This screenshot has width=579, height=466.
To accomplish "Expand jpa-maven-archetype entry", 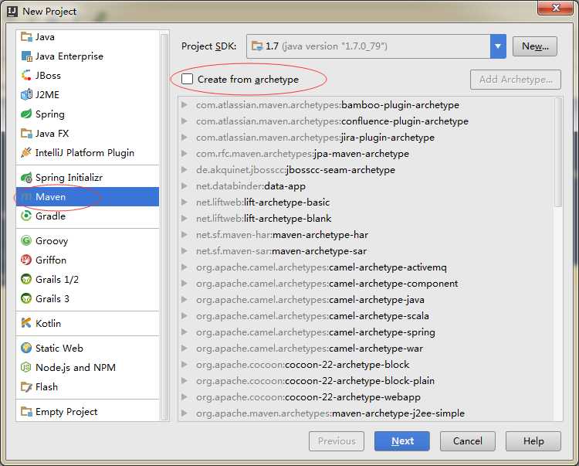I will pyautogui.click(x=185, y=154).
